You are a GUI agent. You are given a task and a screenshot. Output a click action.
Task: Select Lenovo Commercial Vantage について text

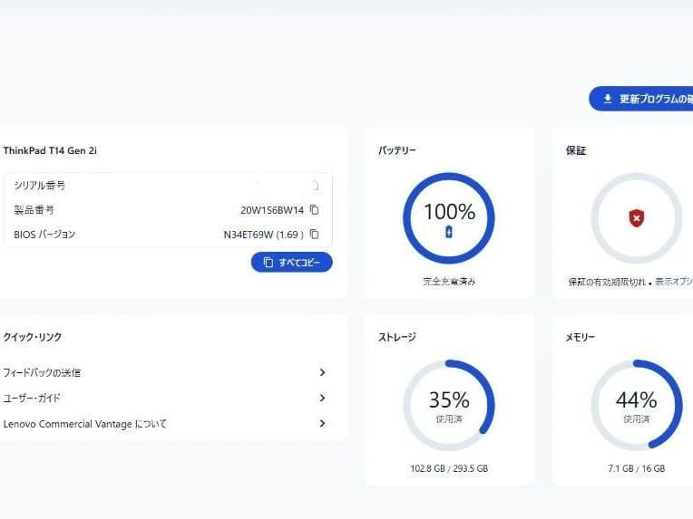[85, 423]
